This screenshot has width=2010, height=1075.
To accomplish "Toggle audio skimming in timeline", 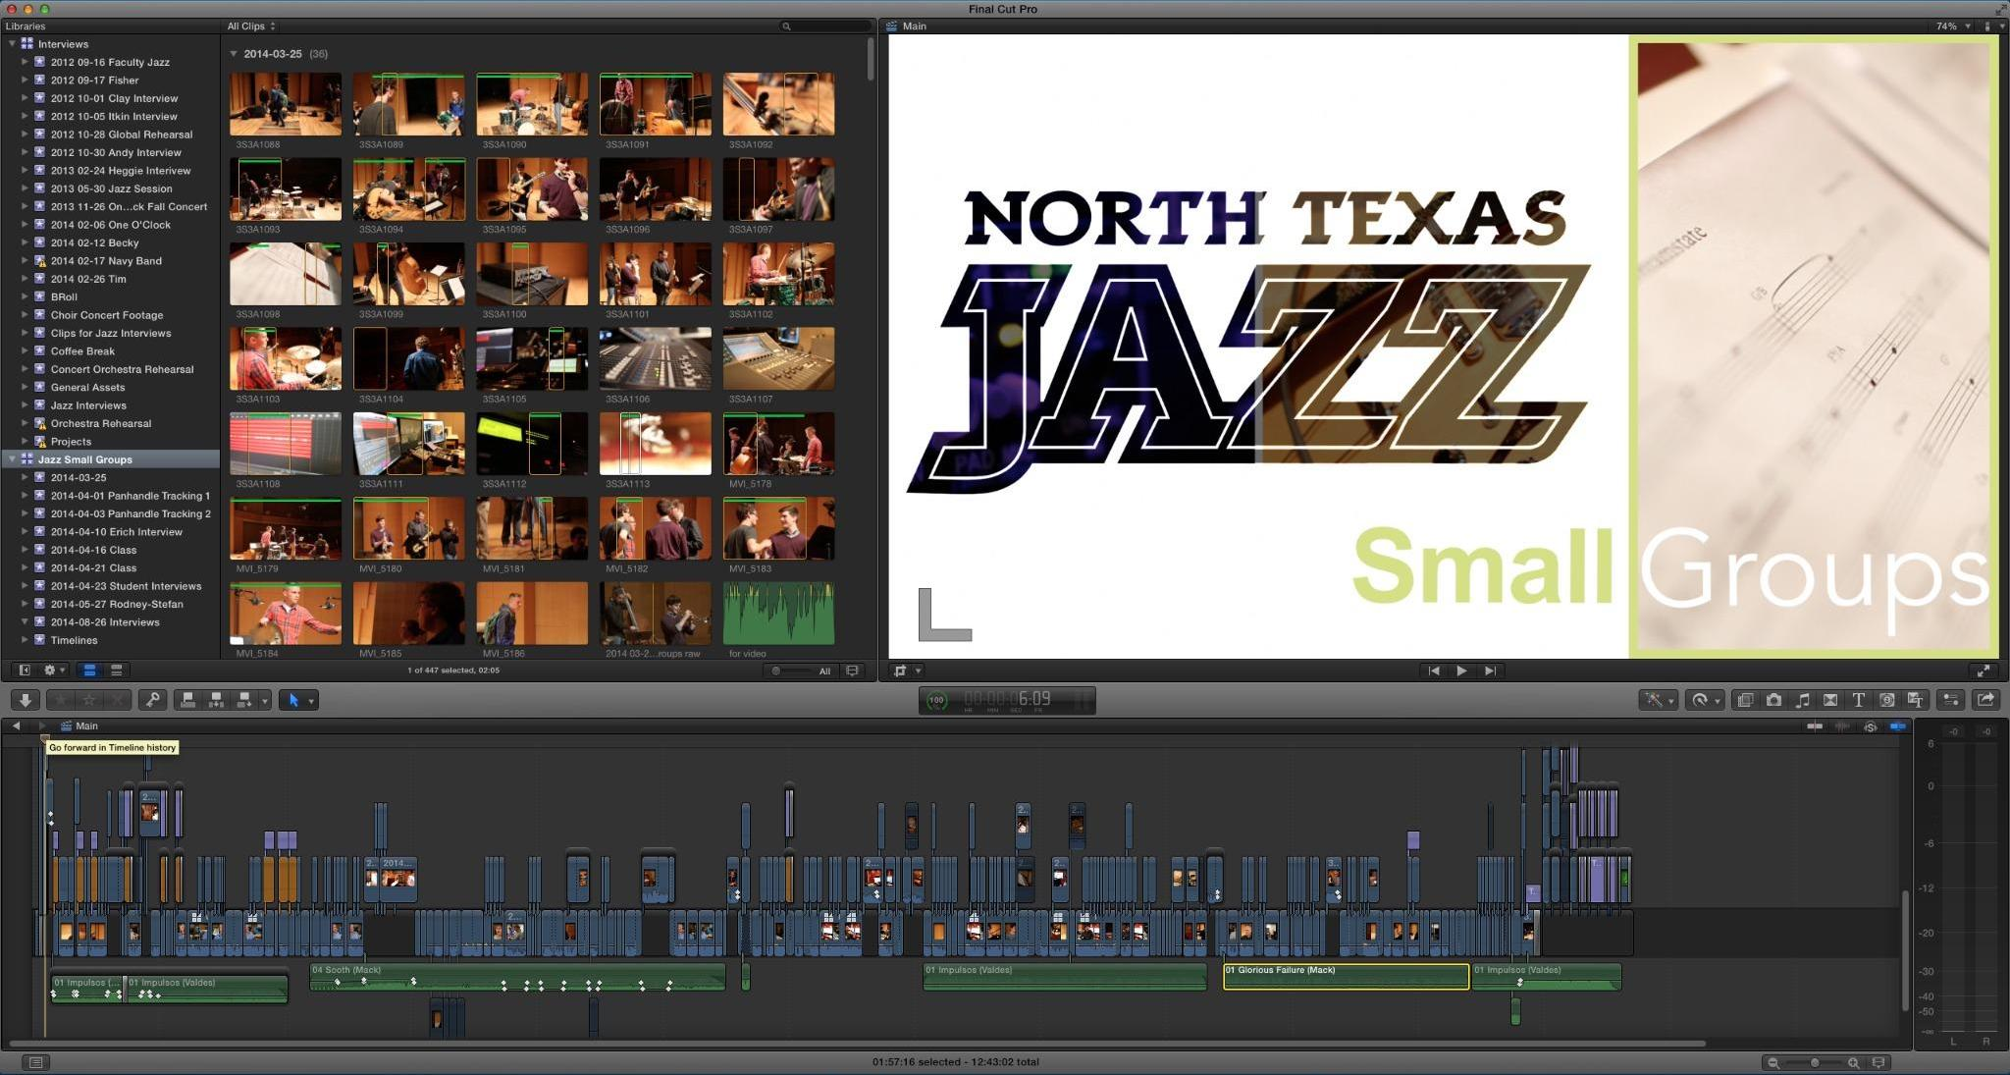I will pos(1842,726).
